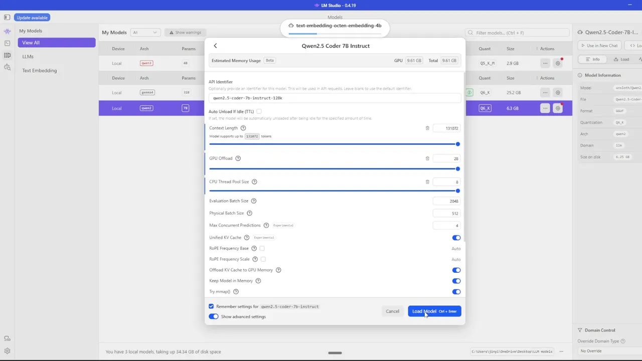642x361 pixels.
Task: Open the My Models filter dropdown
Action: pyautogui.click(x=145, y=33)
